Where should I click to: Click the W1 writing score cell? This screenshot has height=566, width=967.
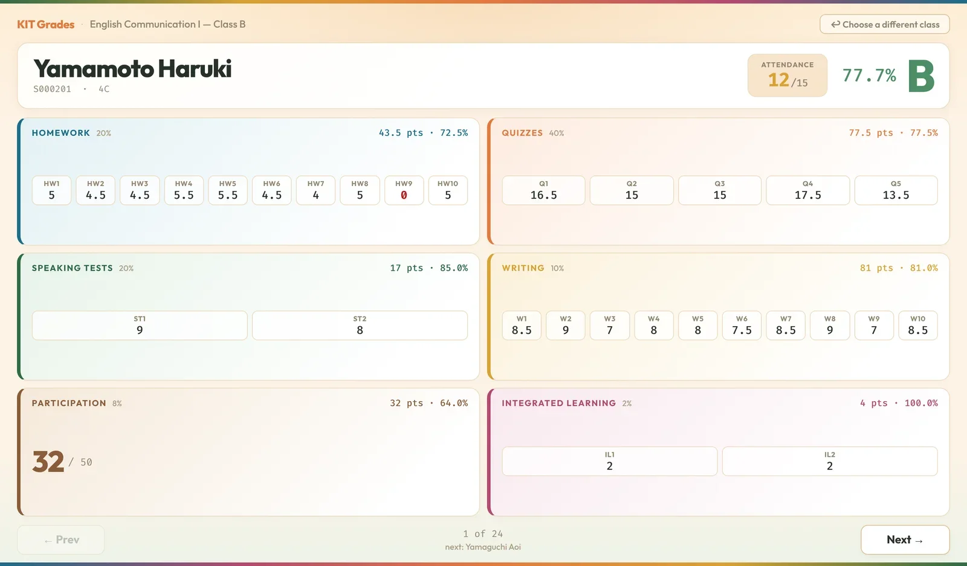(x=522, y=326)
